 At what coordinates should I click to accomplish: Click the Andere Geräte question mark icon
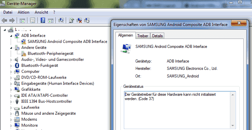tap(17, 48)
